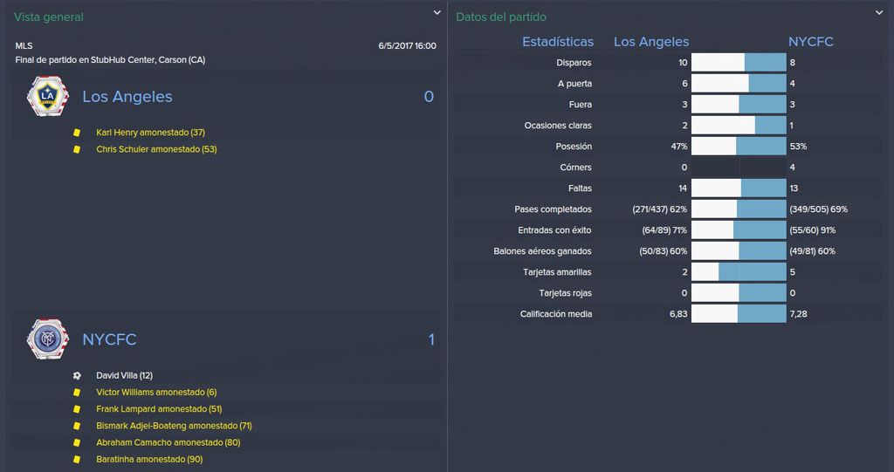This screenshot has height=472, width=894.
Task: Click the goal ball icon beside David Villa
Action: click(77, 376)
